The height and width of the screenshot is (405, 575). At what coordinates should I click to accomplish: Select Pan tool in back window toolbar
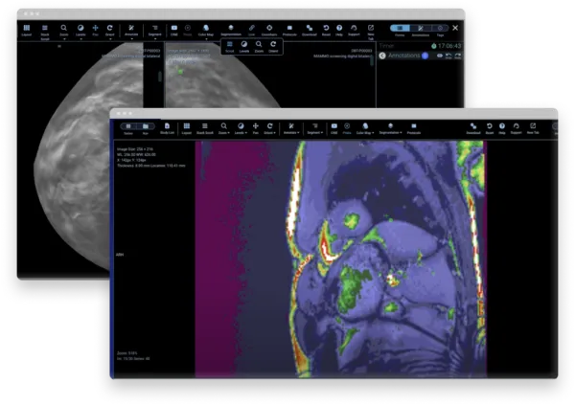tap(95, 30)
